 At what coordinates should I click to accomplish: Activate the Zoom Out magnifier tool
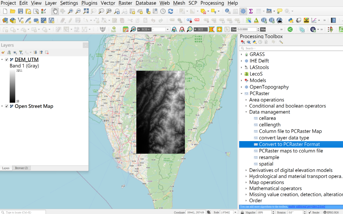coord(78,11)
